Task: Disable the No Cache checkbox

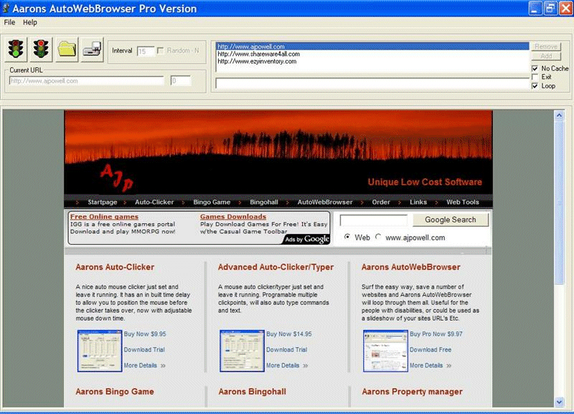Action: tap(535, 69)
